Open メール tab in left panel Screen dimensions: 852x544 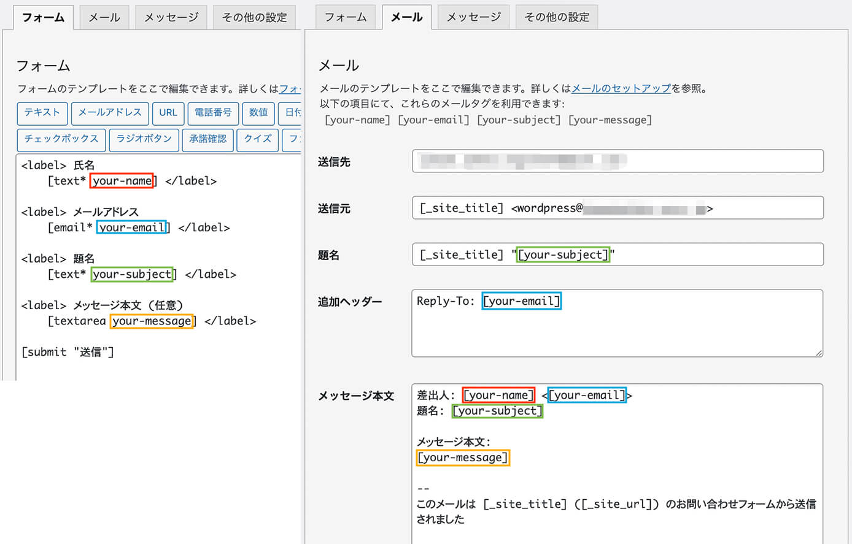pos(104,17)
